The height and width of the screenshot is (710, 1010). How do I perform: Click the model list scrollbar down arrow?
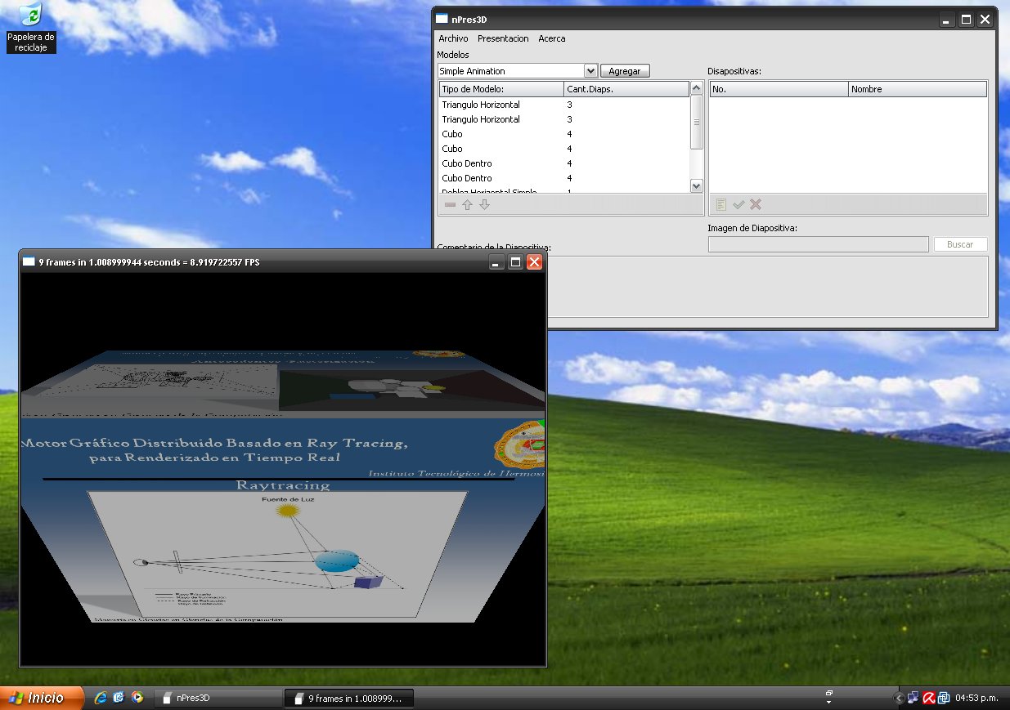click(x=697, y=186)
